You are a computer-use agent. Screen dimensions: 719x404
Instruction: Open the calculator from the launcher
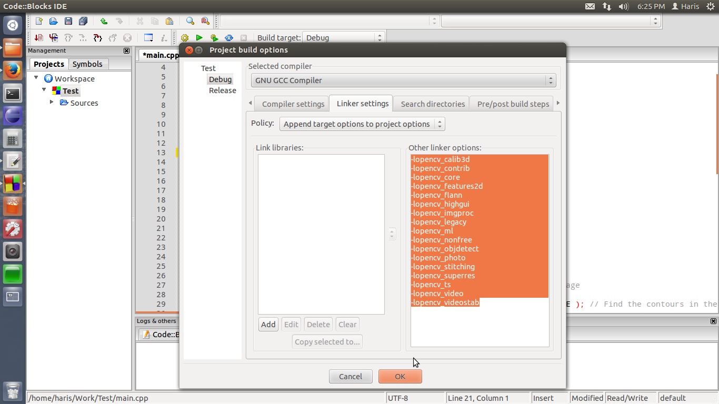click(13, 138)
